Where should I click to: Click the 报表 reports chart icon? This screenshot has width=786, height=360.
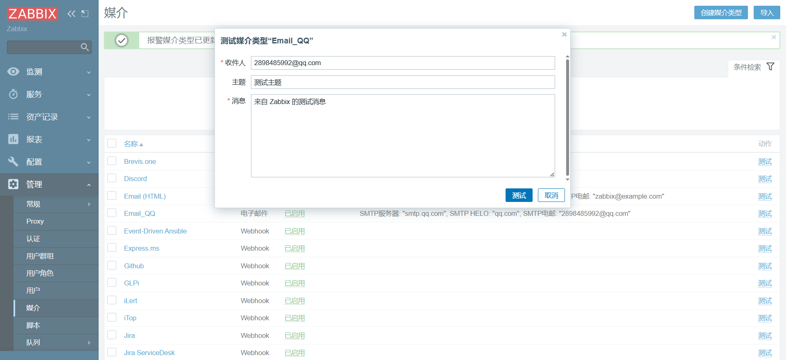coord(13,139)
